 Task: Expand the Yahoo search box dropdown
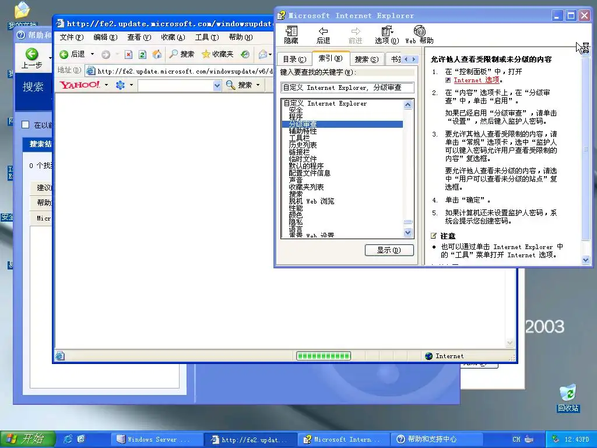pos(217,85)
